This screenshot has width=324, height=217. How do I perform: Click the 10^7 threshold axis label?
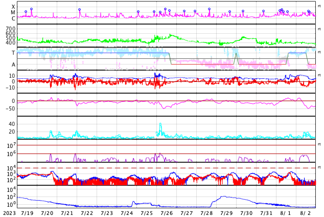pyautogui.click(x=11, y=145)
